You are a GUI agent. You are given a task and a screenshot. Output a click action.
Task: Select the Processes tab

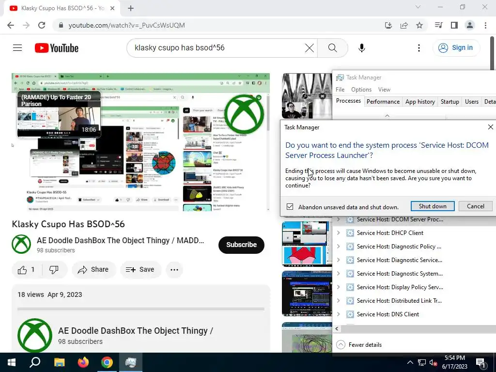[x=348, y=101]
